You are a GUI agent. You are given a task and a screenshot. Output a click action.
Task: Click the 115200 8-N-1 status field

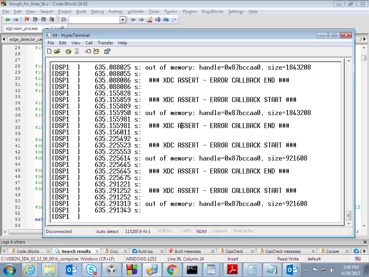pyautogui.click(x=138, y=231)
